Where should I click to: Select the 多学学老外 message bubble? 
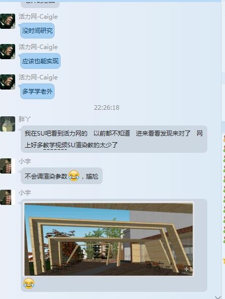(37, 92)
